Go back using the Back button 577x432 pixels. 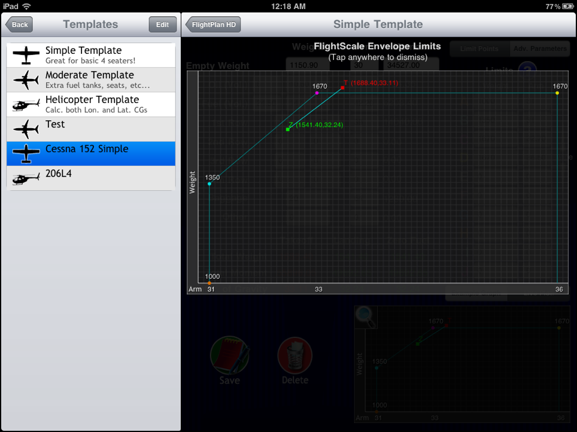(x=19, y=25)
